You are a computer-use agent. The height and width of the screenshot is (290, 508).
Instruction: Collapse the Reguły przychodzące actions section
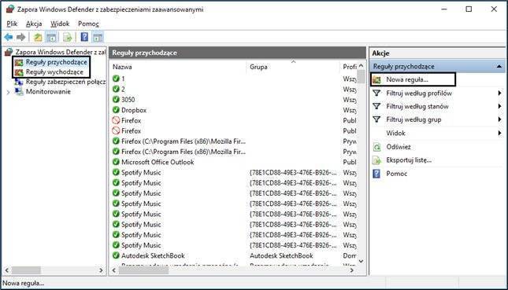(x=499, y=66)
